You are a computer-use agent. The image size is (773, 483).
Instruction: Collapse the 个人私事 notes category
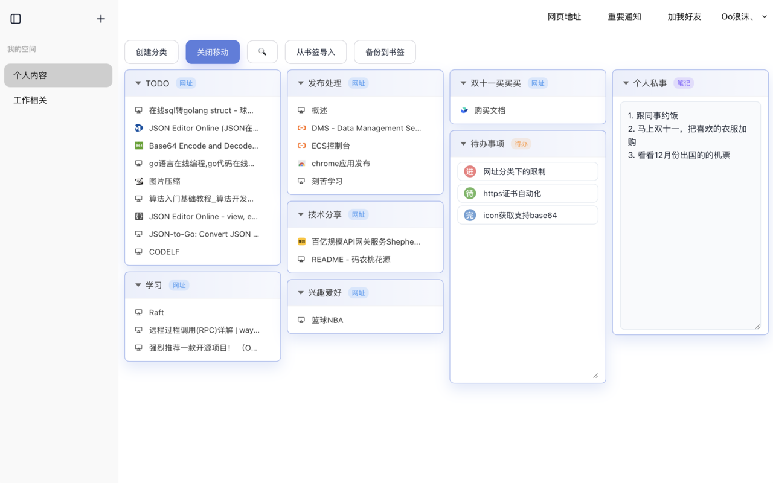[x=625, y=83]
